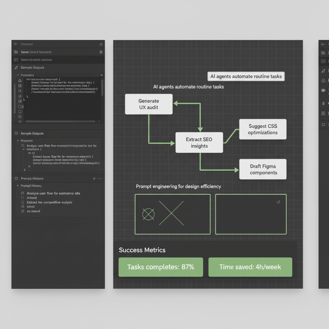Select the 'AI agents automate routine tasks' label
329x329 pixels.
246,76
